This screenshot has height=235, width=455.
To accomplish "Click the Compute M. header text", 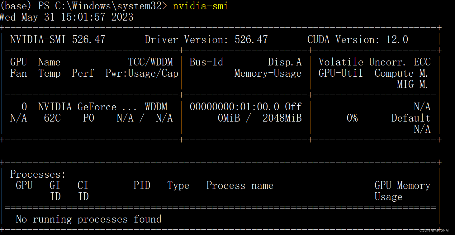I will [401, 74].
